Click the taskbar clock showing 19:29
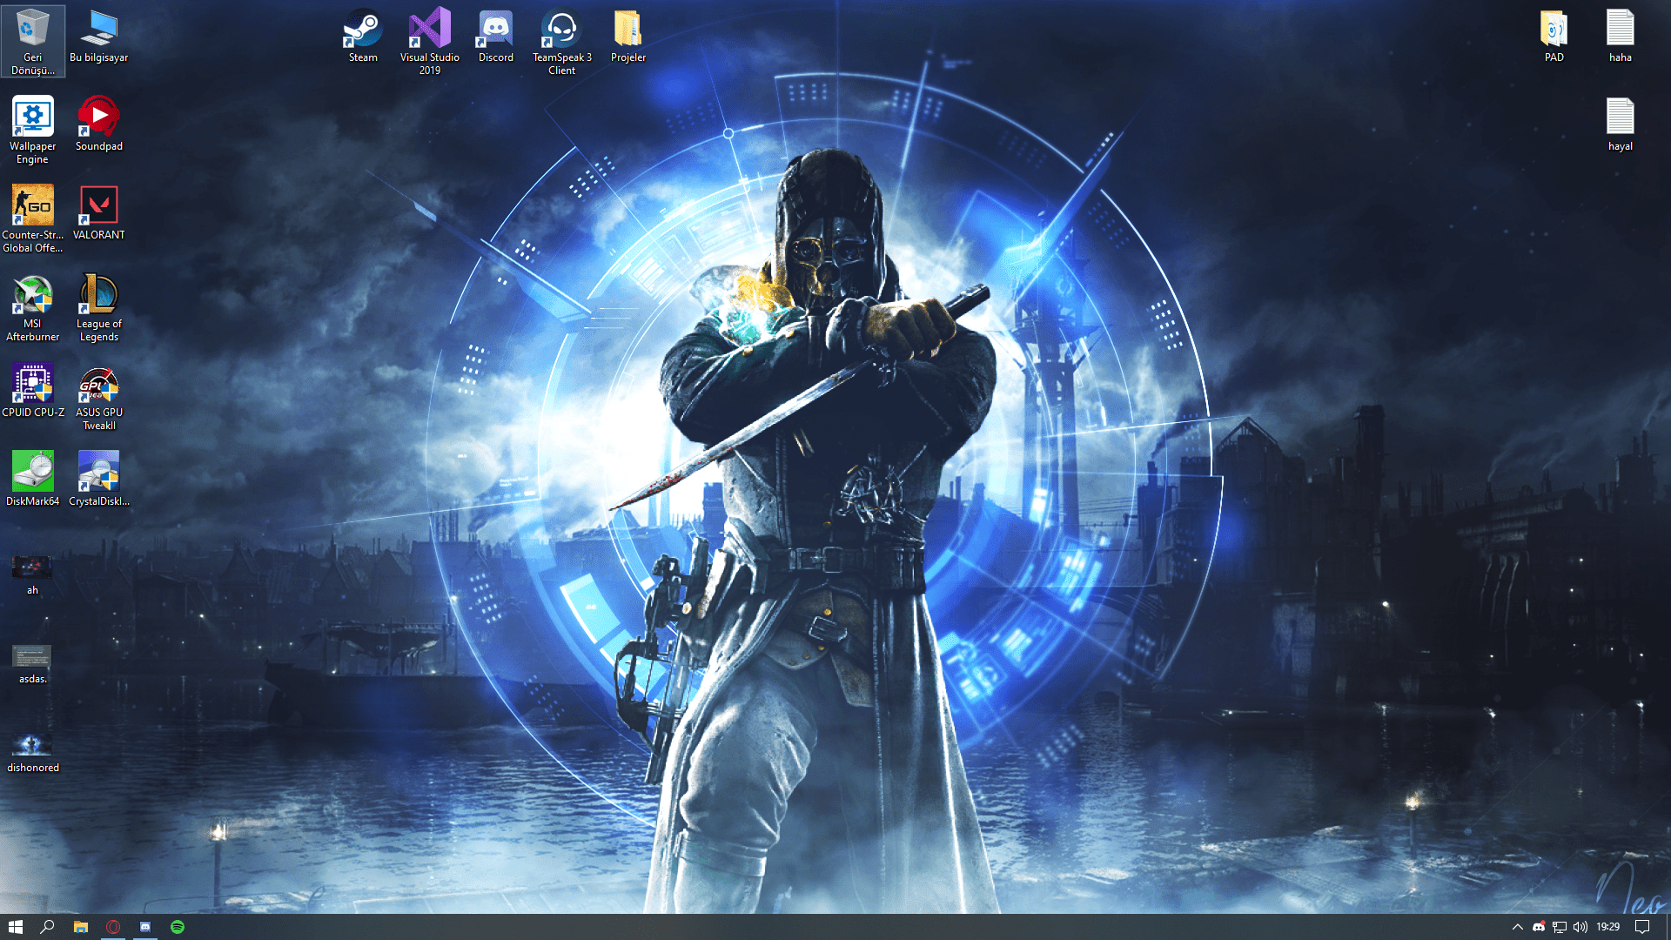 click(x=1607, y=927)
